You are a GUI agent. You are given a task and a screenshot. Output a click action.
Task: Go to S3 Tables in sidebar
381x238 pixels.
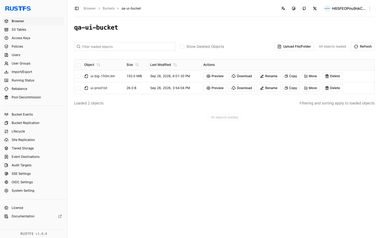click(33, 30)
